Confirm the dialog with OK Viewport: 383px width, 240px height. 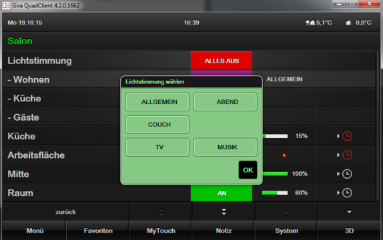click(248, 170)
